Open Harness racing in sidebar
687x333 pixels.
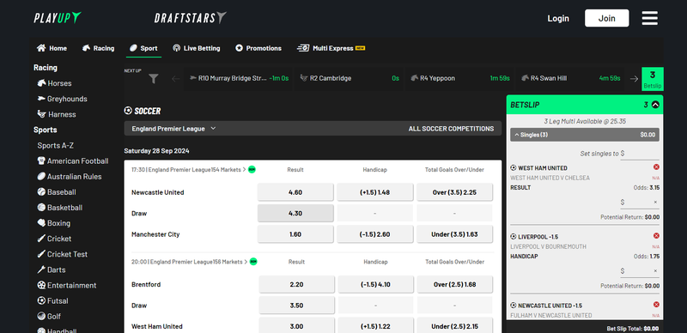click(x=57, y=114)
